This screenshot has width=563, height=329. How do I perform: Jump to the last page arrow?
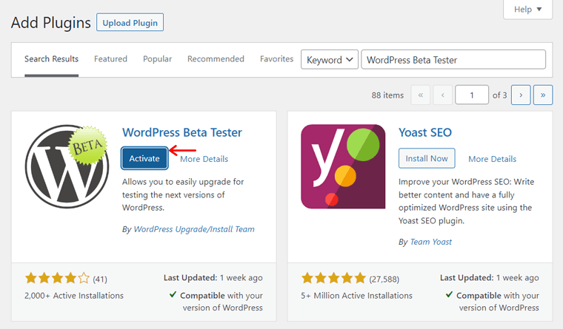tap(543, 95)
